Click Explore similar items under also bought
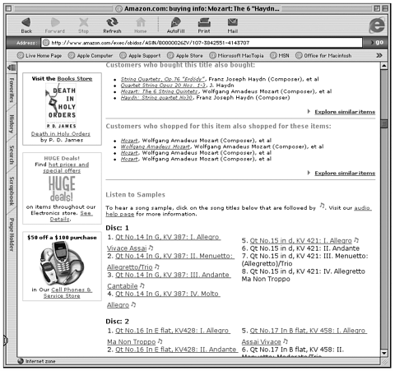Image resolution: width=395 pixels, height=371 pixels. [345, 112]
